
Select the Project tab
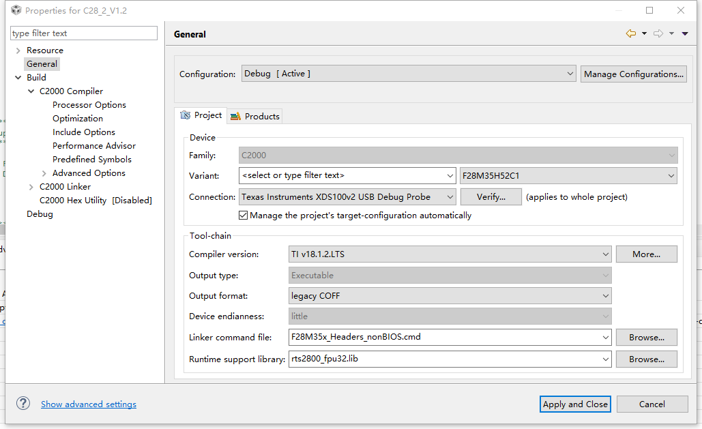pyautogui.click(x=201, y=115)
